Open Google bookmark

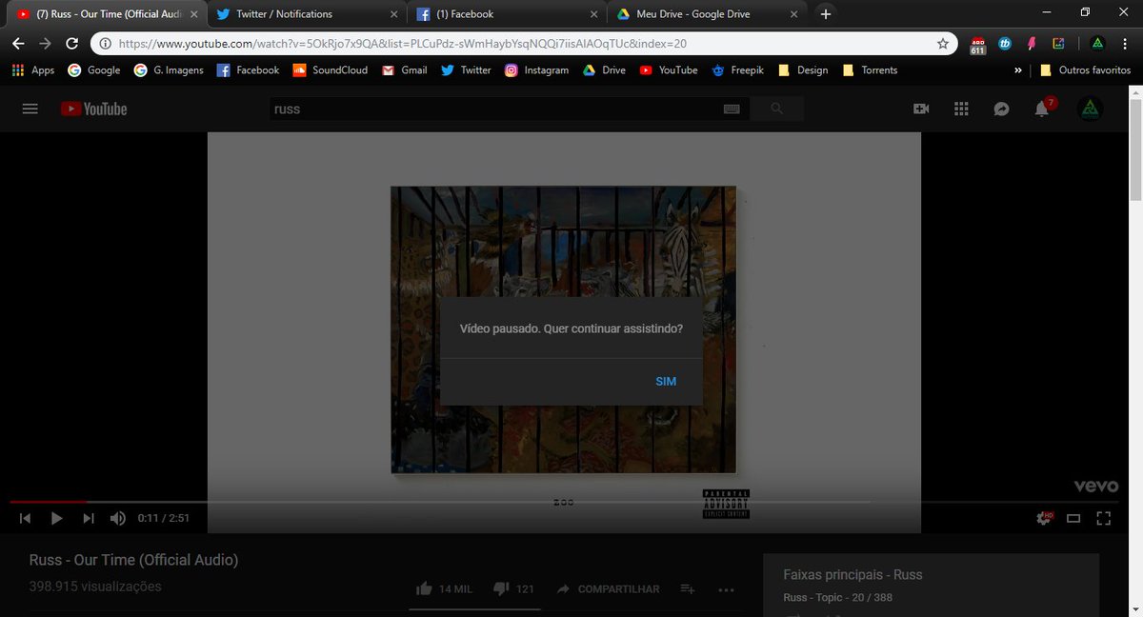pos(94,70)
